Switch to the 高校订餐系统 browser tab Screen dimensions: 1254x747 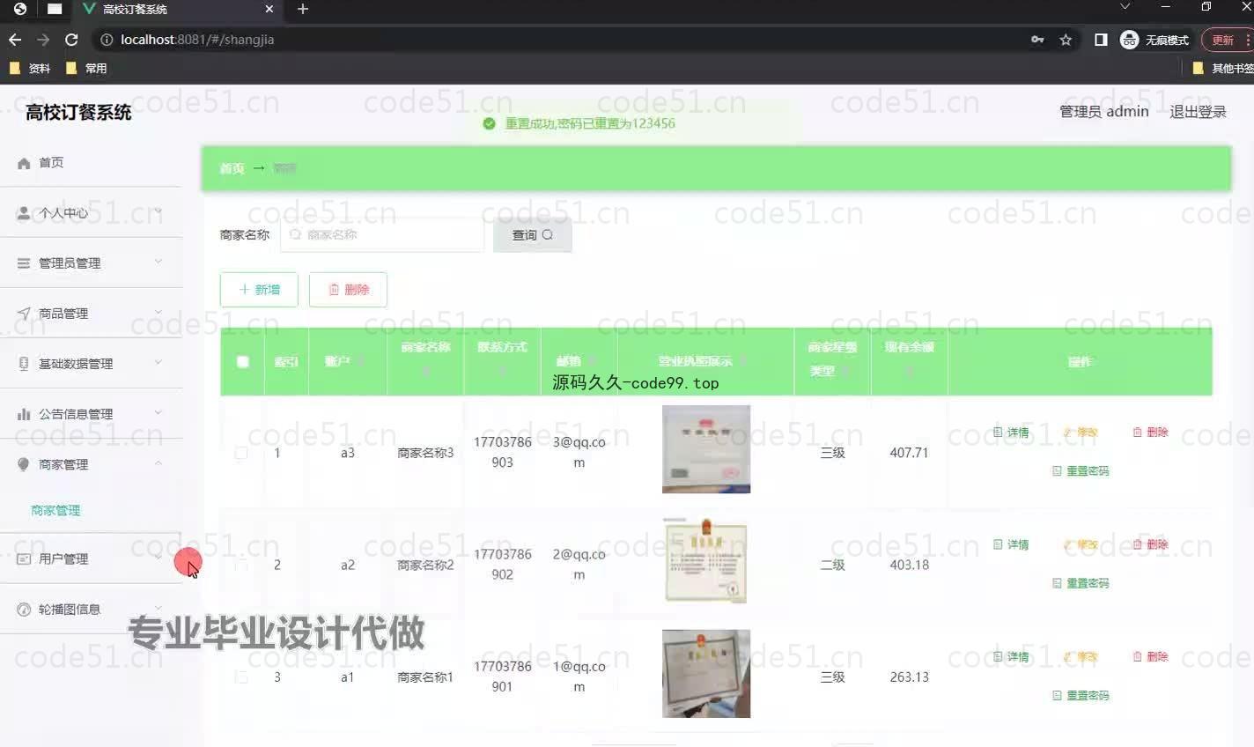click(x=176, y=9)
